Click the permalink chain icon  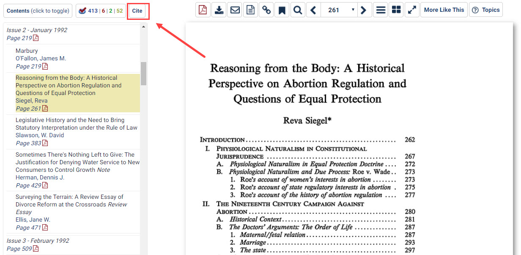point(266,10)
